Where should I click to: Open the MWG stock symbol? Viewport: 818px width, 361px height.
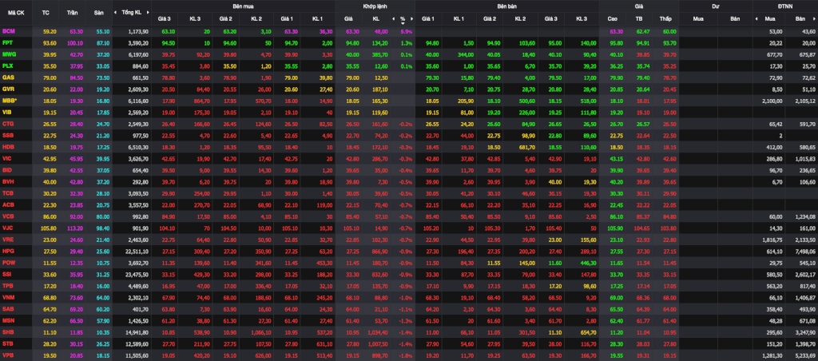pyautogui.click(x=9, y=54)
